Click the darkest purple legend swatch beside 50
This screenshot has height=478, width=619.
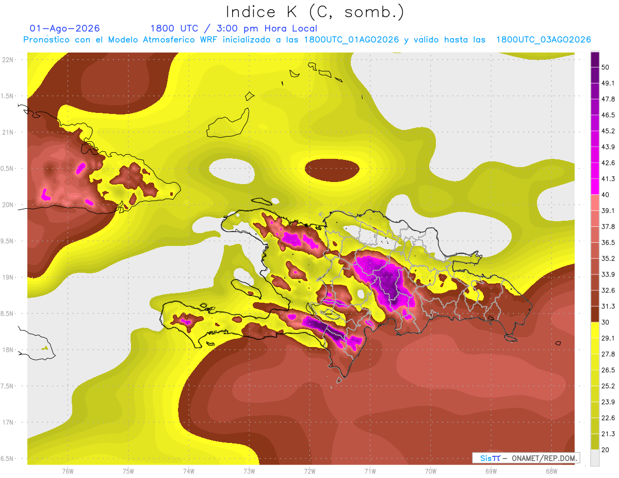pyautogui.click(x=595, y=60)
